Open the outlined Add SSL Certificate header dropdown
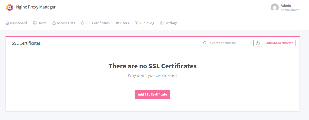The image size is (309, 120). [279, 43]
